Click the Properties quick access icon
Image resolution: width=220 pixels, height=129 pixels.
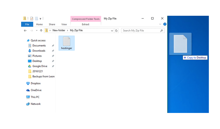pyautogui.click(x=32, y=18)
